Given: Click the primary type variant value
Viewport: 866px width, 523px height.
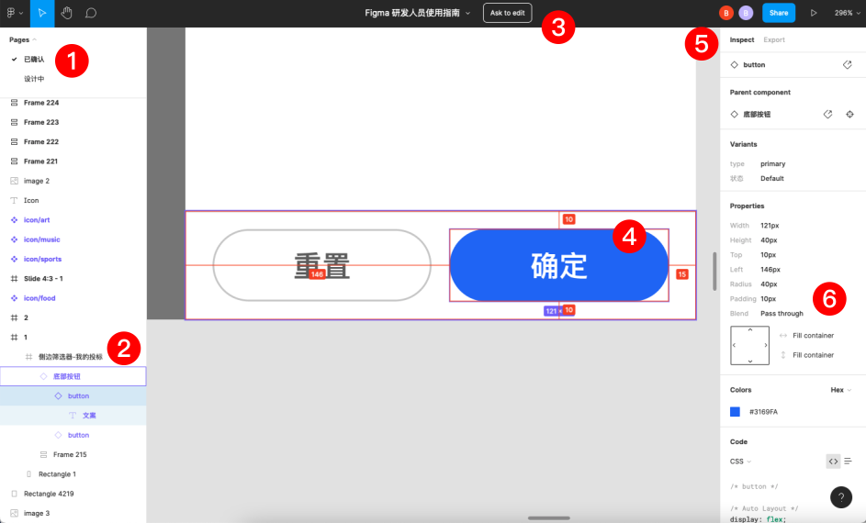Looking at the screenshot, I should pos(772,164).
